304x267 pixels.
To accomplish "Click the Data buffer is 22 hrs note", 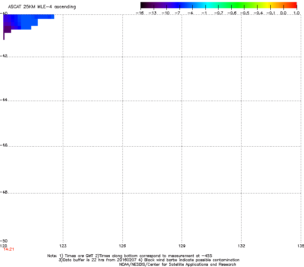I will [149, 260].
